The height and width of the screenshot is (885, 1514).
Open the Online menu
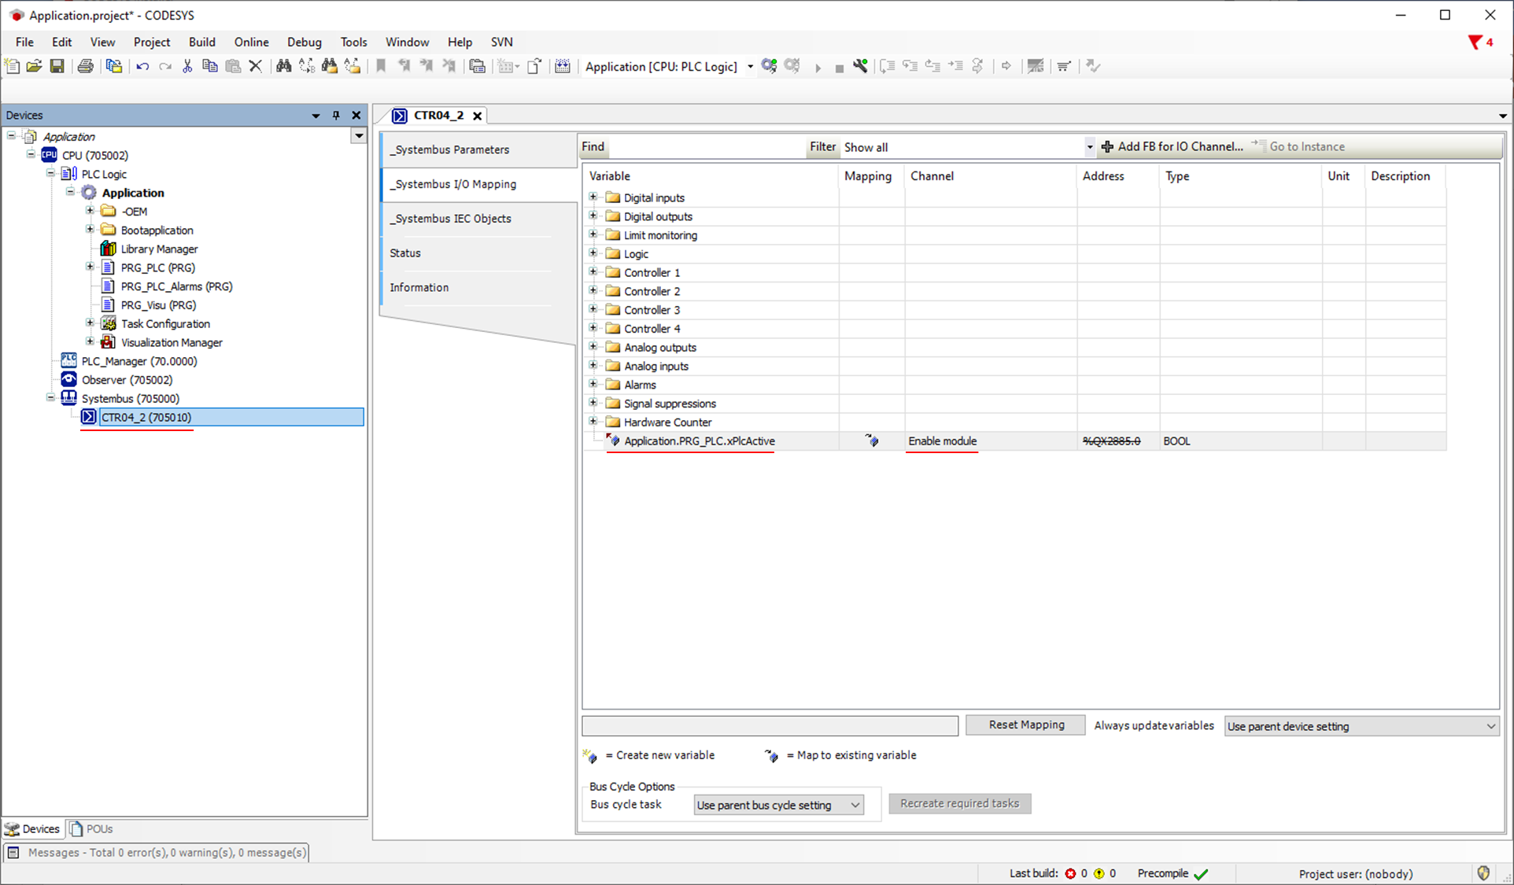point(251,42)
